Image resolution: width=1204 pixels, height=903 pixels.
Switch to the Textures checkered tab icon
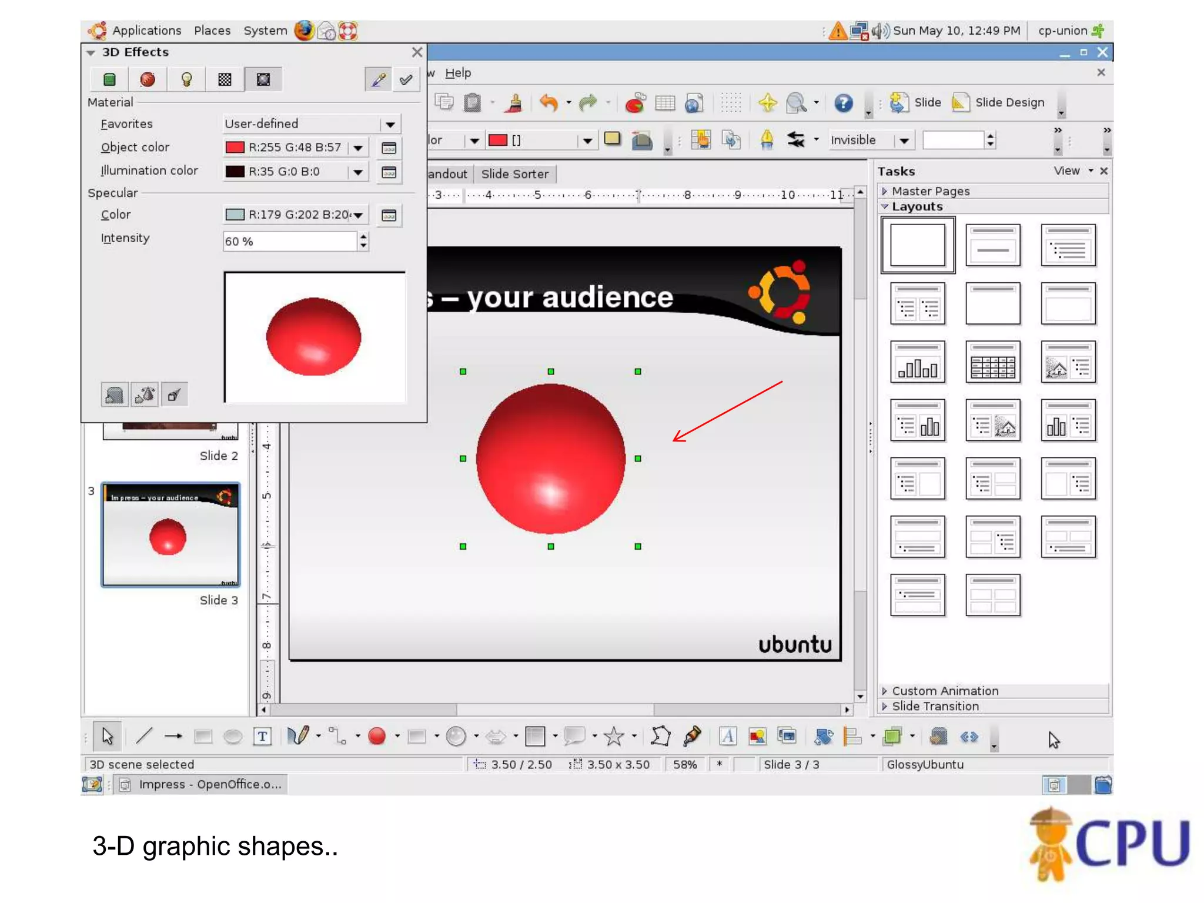tap(225, 79)
